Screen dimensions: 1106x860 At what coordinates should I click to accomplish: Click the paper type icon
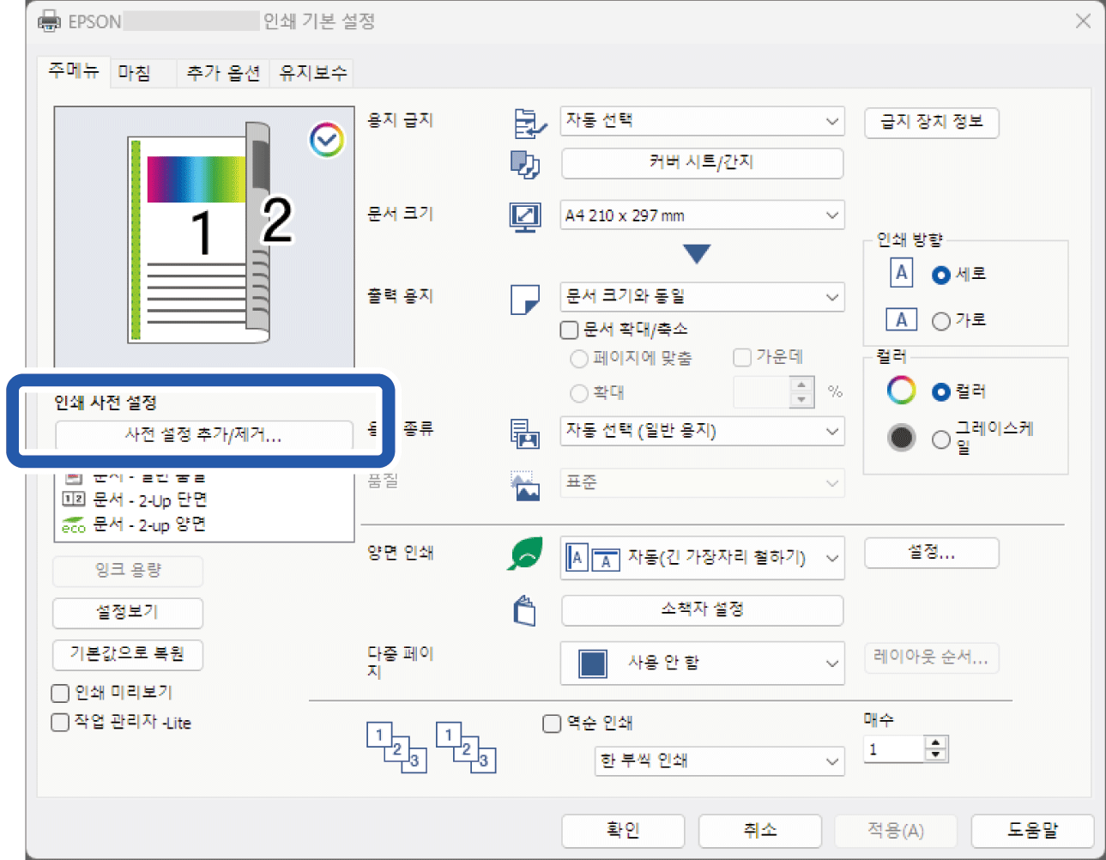[524, 433]
